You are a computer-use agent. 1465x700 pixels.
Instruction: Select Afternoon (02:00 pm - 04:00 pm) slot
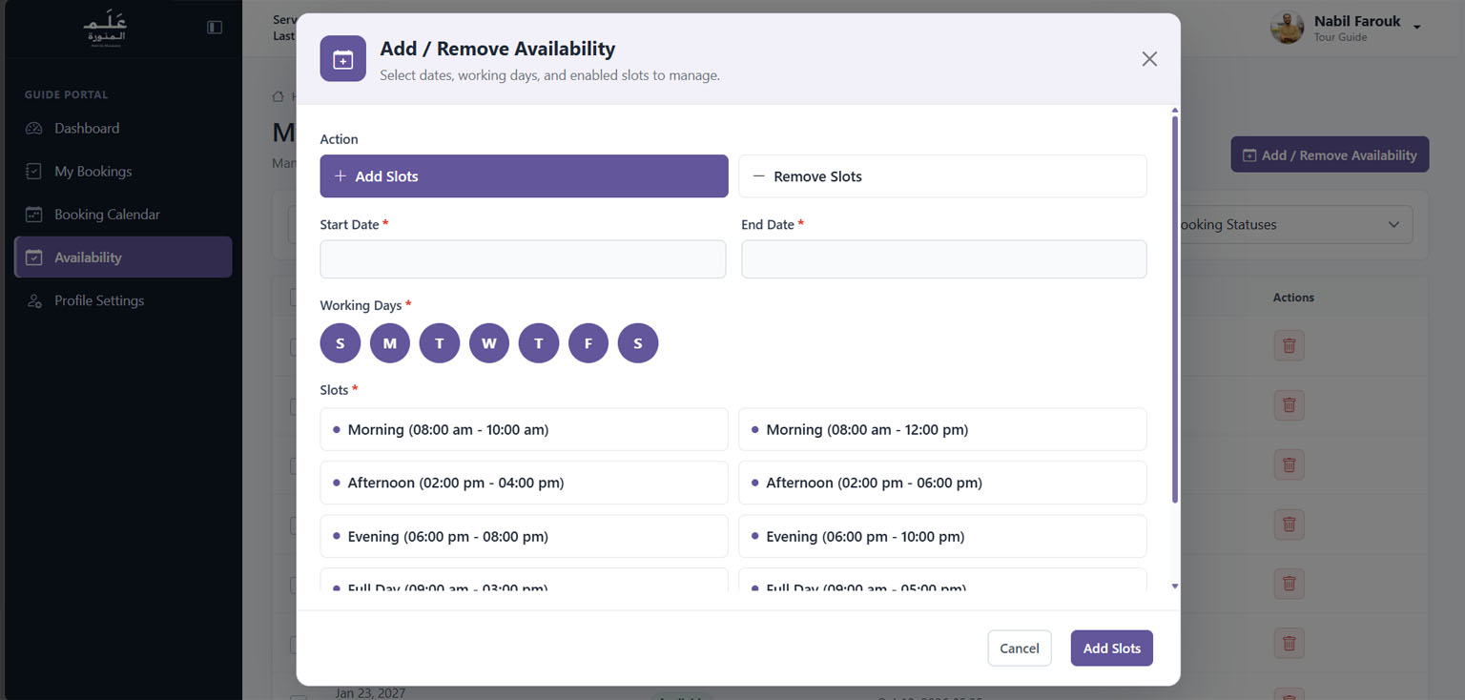(x=524, y=484)
